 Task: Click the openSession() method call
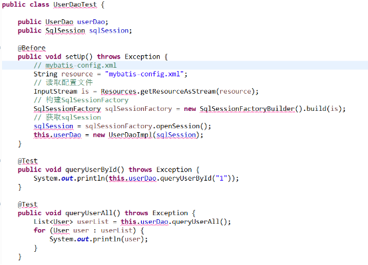pyautogui.click(x=182, y=126)
